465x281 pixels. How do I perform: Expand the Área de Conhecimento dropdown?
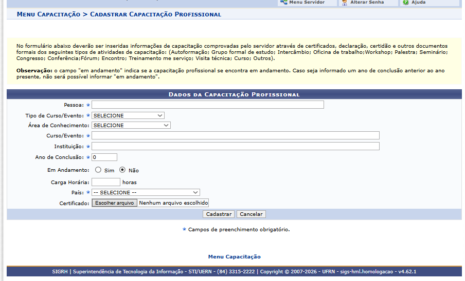(131, 125)
